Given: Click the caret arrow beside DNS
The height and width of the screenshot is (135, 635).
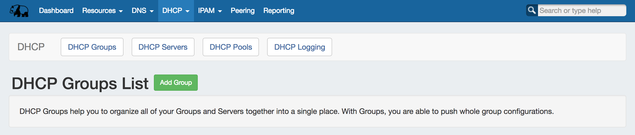Looking at the screenshot, I should pyautogui.click(x=152, y=11).
